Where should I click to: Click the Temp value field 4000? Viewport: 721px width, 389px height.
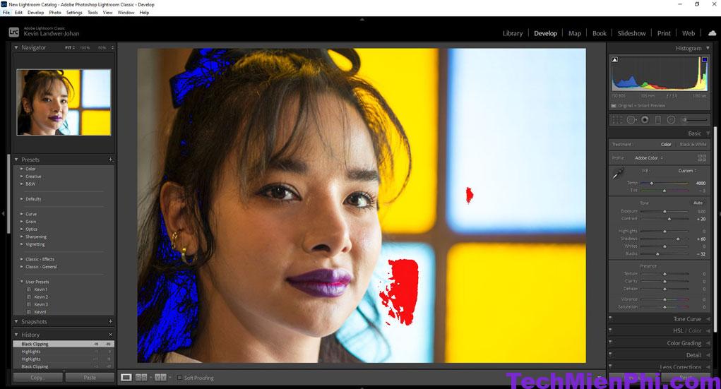pos(701,183)
